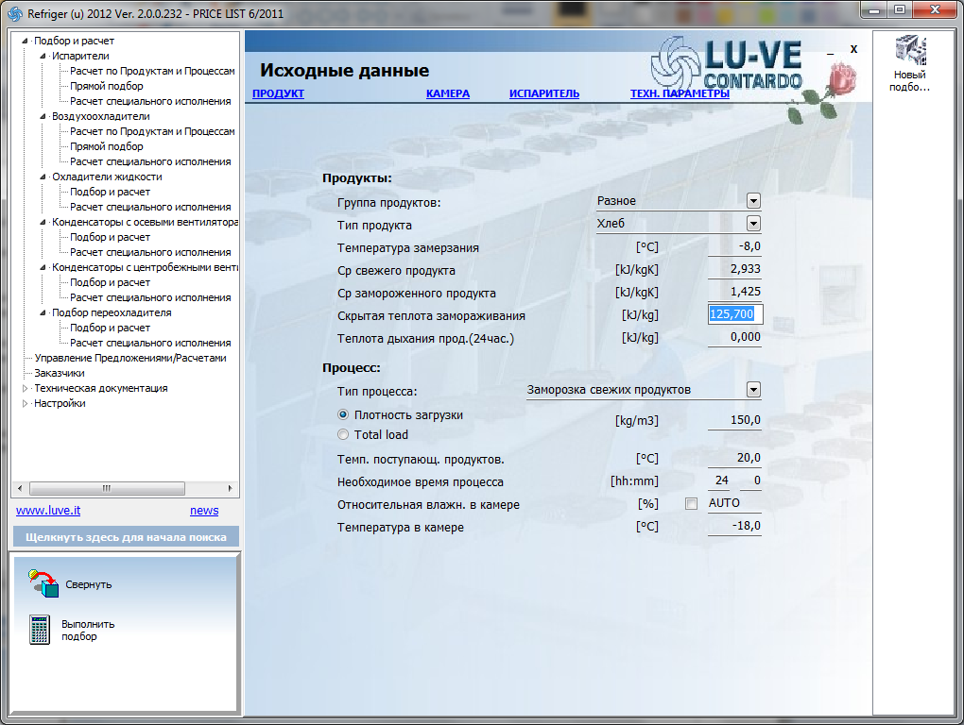
Task: Click the process time minutes field 0
Action: click(751, 481)
